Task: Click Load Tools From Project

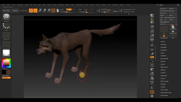Action: click(x=168, y=11)
